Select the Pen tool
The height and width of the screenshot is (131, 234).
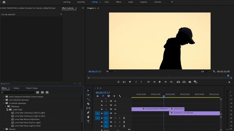tap(88, 112)
